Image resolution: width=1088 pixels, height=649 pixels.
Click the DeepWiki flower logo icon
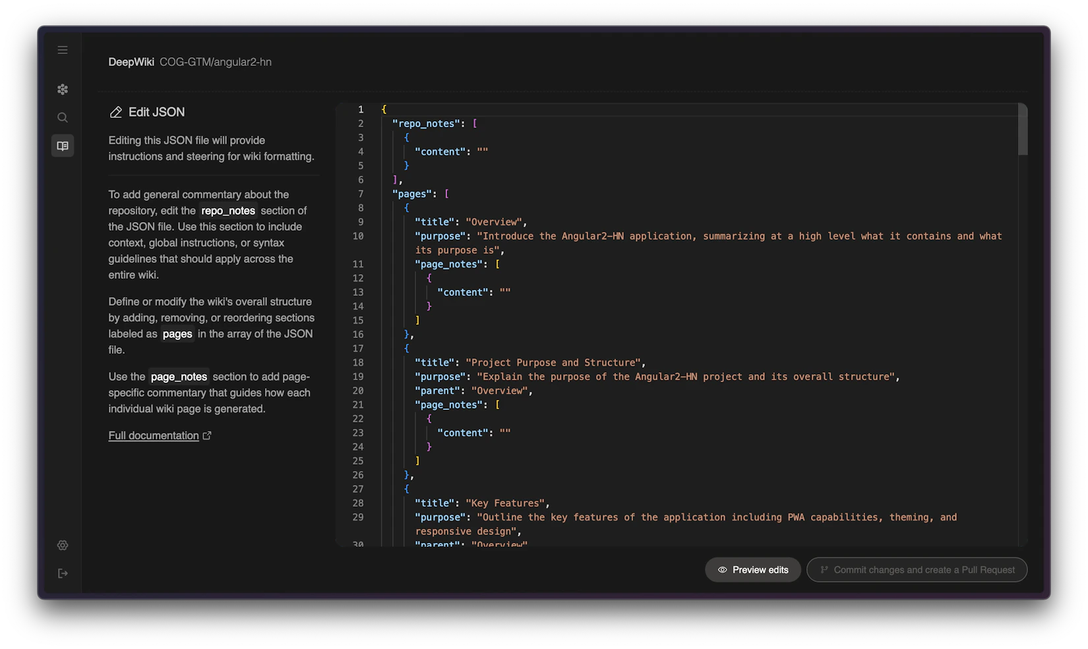[63, 89]
